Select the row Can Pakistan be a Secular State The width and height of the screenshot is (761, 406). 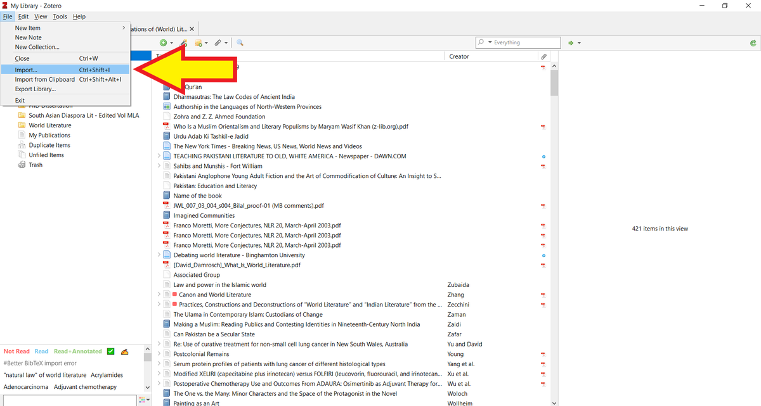coord(351,334)
